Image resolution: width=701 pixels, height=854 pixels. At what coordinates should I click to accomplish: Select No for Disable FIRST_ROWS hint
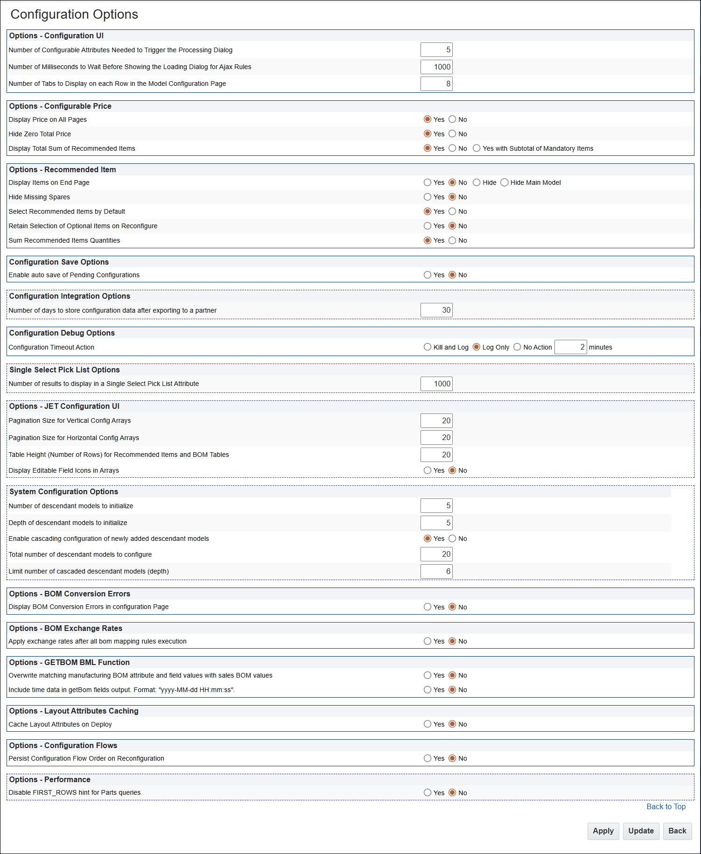[452, 793]
